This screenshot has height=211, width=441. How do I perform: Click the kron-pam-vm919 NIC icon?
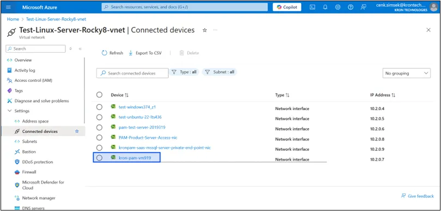113,158
